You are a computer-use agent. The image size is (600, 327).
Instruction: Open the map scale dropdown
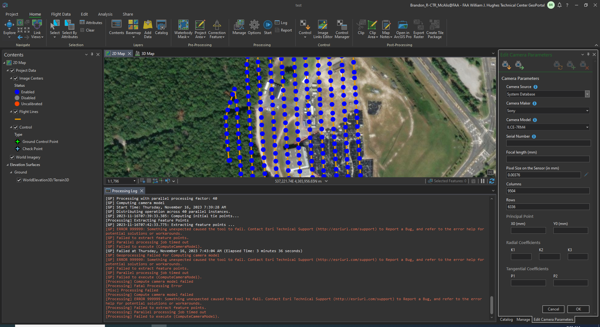click(x=134, y=181)
